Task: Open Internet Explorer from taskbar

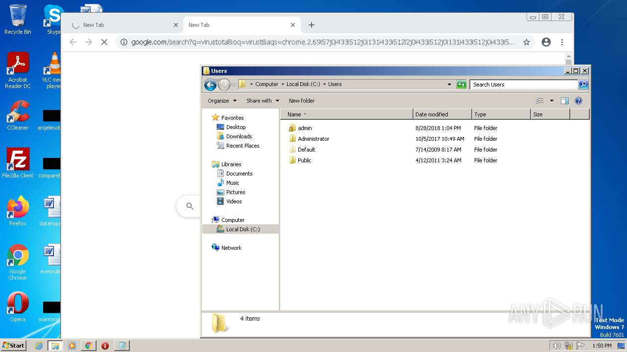Action: click(39, 346)
